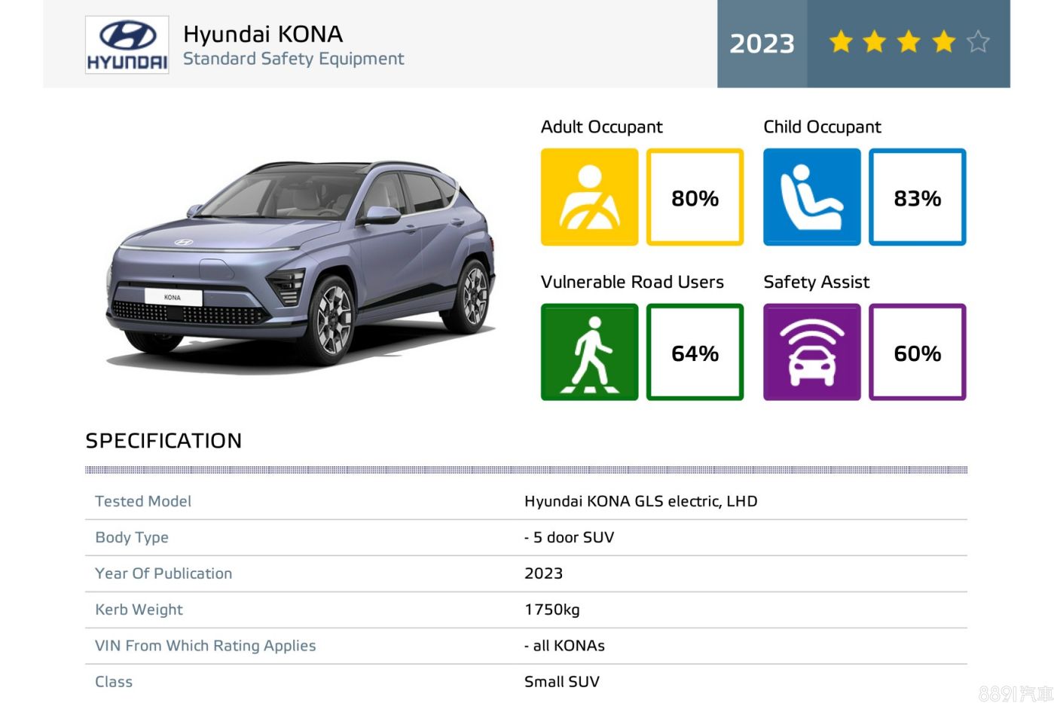
Task: Click the Kerb Weight value 1750kg
Action: pos(552,610)
